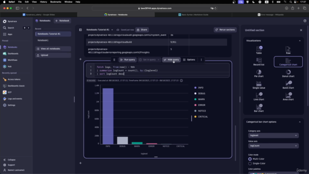The image size is (309, 174).
Task: Create a new Notebook
Action: pyautogui.click(x=62, y=21)
